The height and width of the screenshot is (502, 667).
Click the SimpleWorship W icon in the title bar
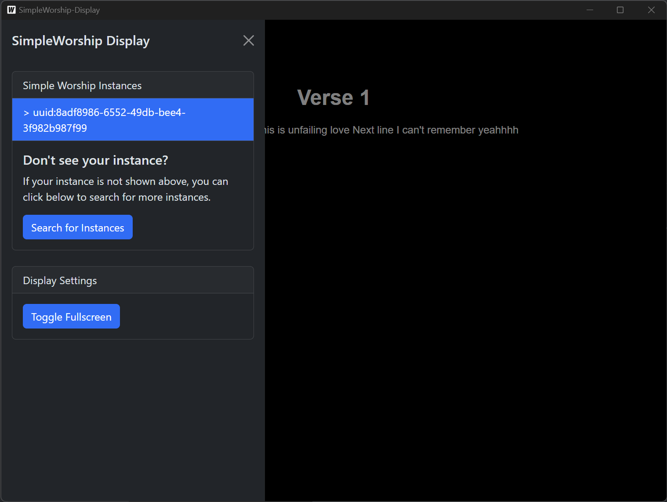pyautogui.click(x=10, y=10)
